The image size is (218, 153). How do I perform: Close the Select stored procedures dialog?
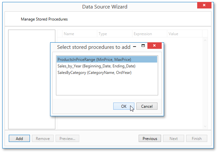[x=155, y=46]
